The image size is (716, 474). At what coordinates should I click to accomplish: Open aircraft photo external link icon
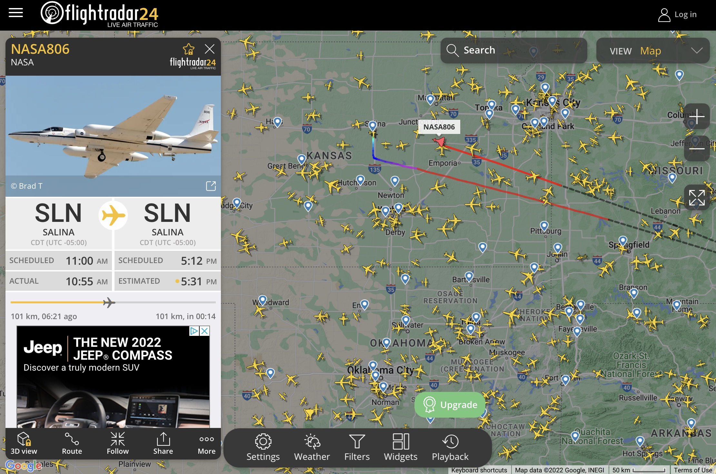(211, 186)
